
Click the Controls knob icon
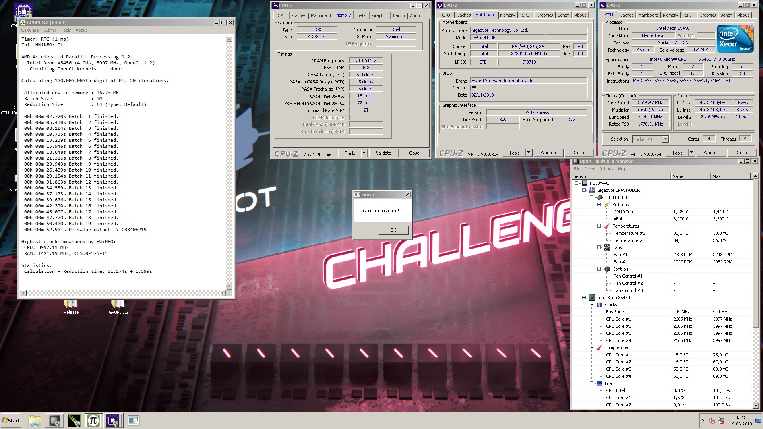click(607, 269)
